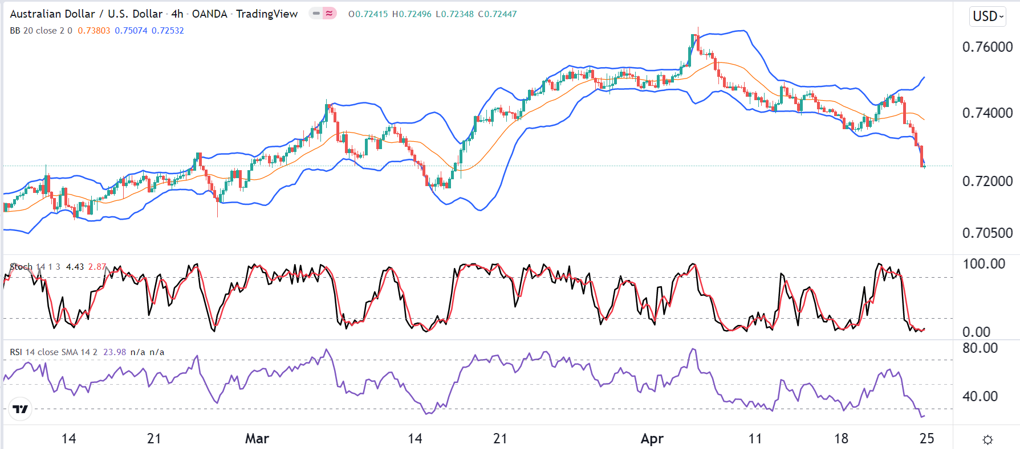Click the 25 date label on time axis
The width and height of the screenshot is (1020, 449).
coord(927,439)
